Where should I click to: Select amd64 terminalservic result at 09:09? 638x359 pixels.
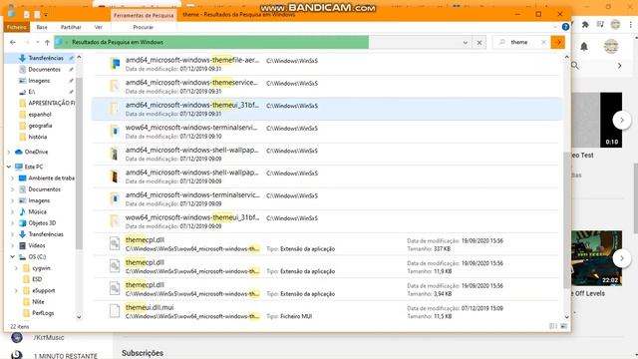pos(327,199)
